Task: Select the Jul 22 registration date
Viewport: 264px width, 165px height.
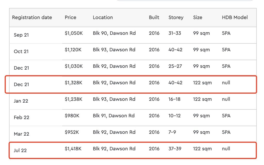Action: click(20, 151)
